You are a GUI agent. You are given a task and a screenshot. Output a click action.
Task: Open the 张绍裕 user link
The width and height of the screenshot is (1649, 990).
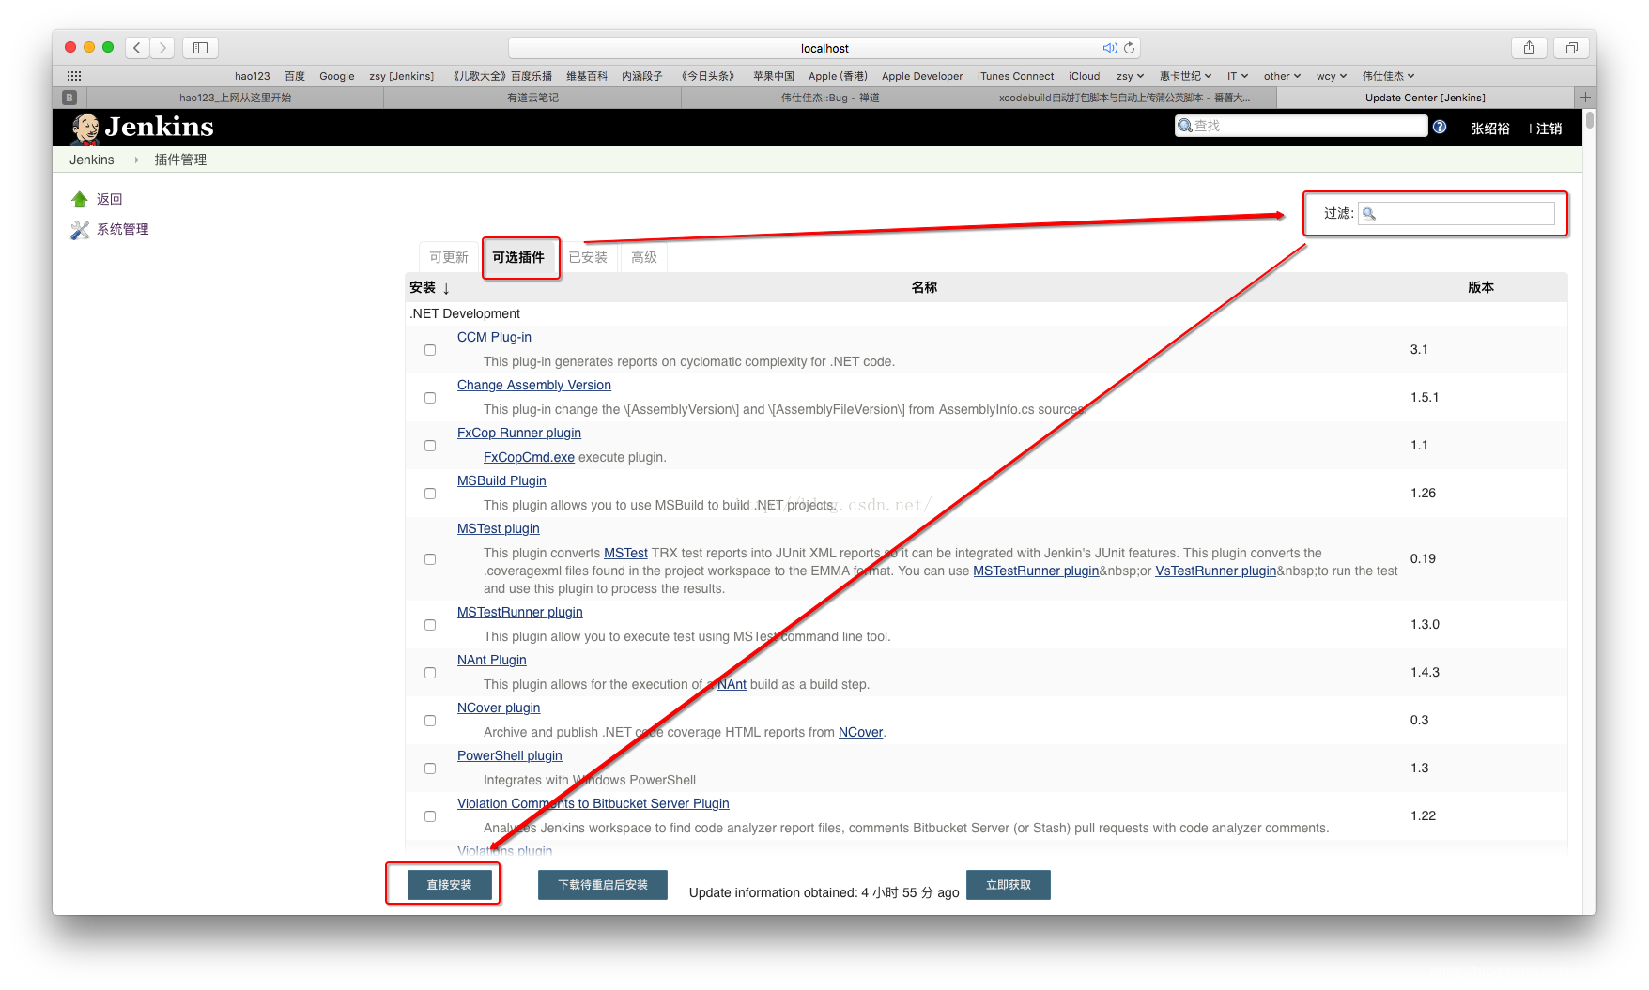coord(1490,129)
